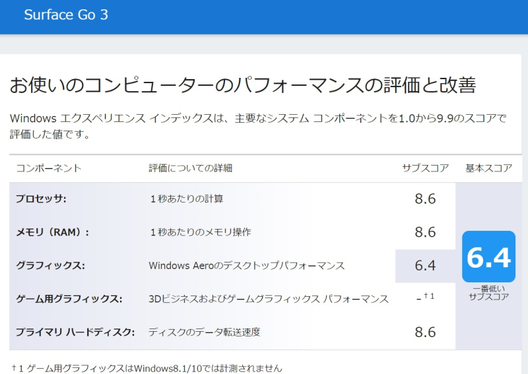Click the blue 6.4 base score badge
Screen dimensions: 528x374
point(488,257)
